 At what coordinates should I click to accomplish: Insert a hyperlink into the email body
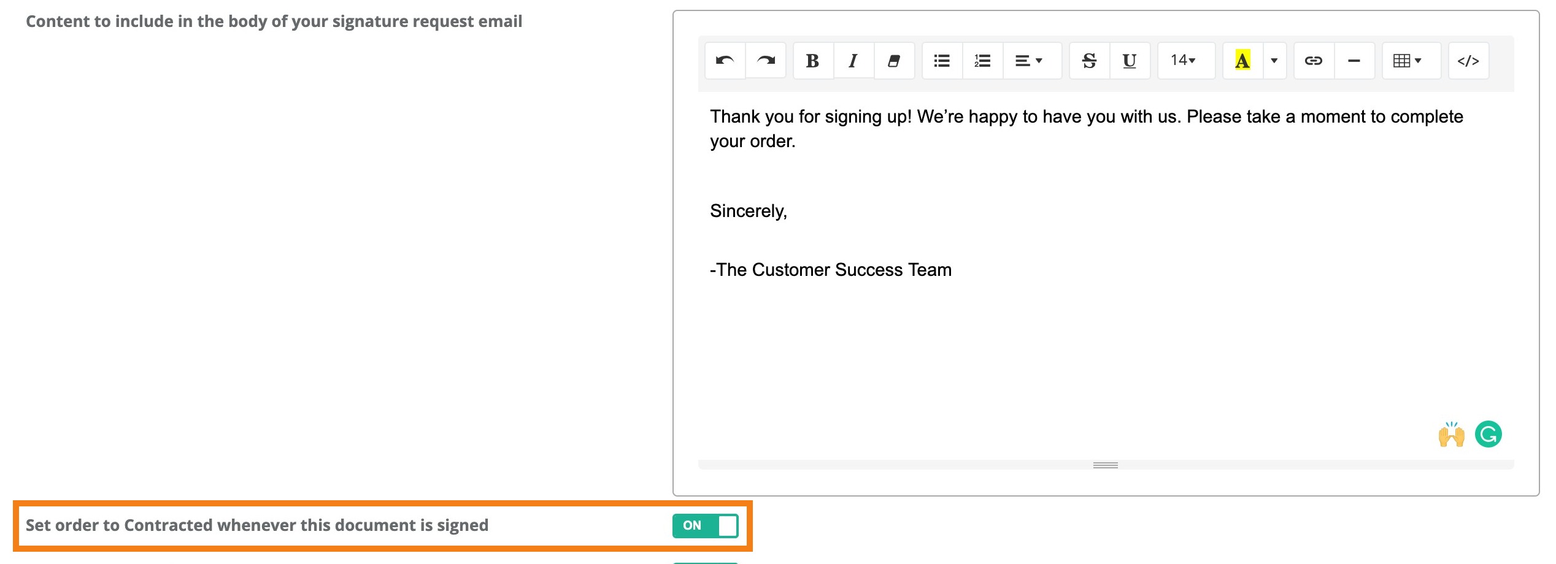[x=1314, y=60]
